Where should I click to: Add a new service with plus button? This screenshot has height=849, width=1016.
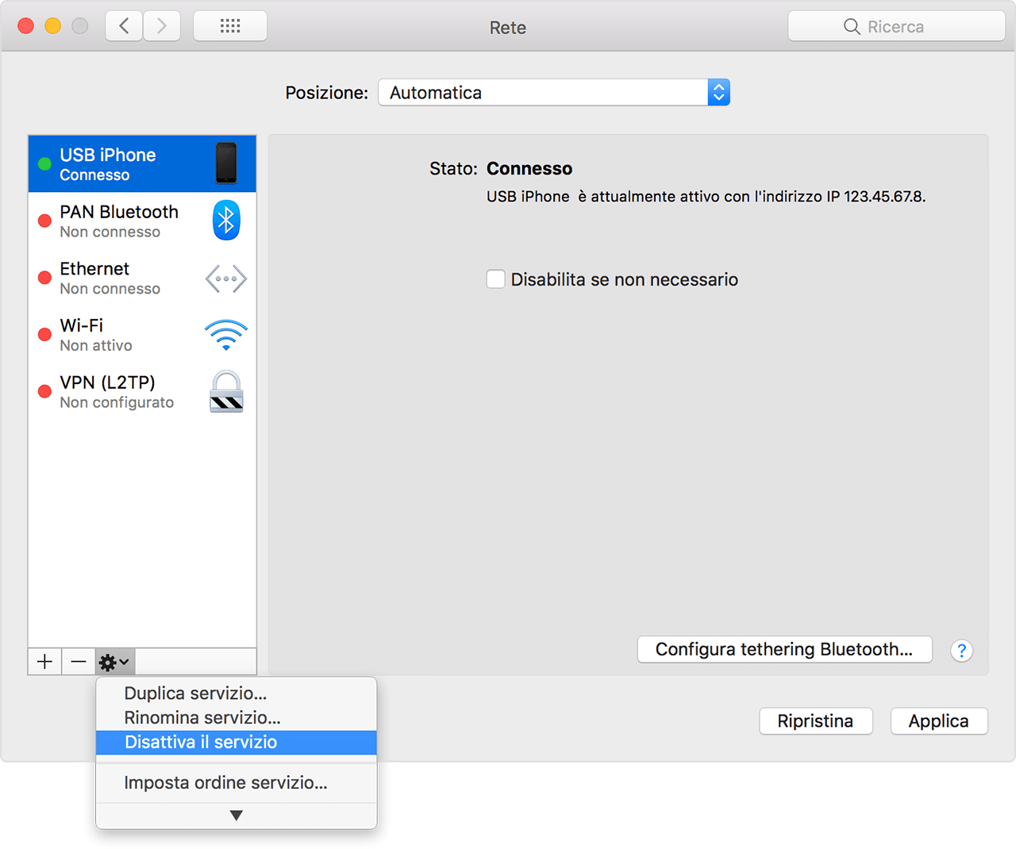44,662
